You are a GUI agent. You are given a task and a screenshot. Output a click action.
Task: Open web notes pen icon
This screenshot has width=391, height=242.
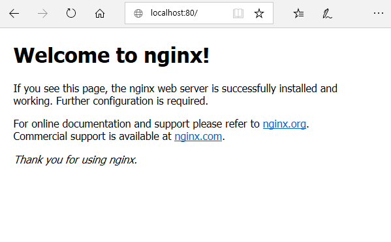(327, 14)
